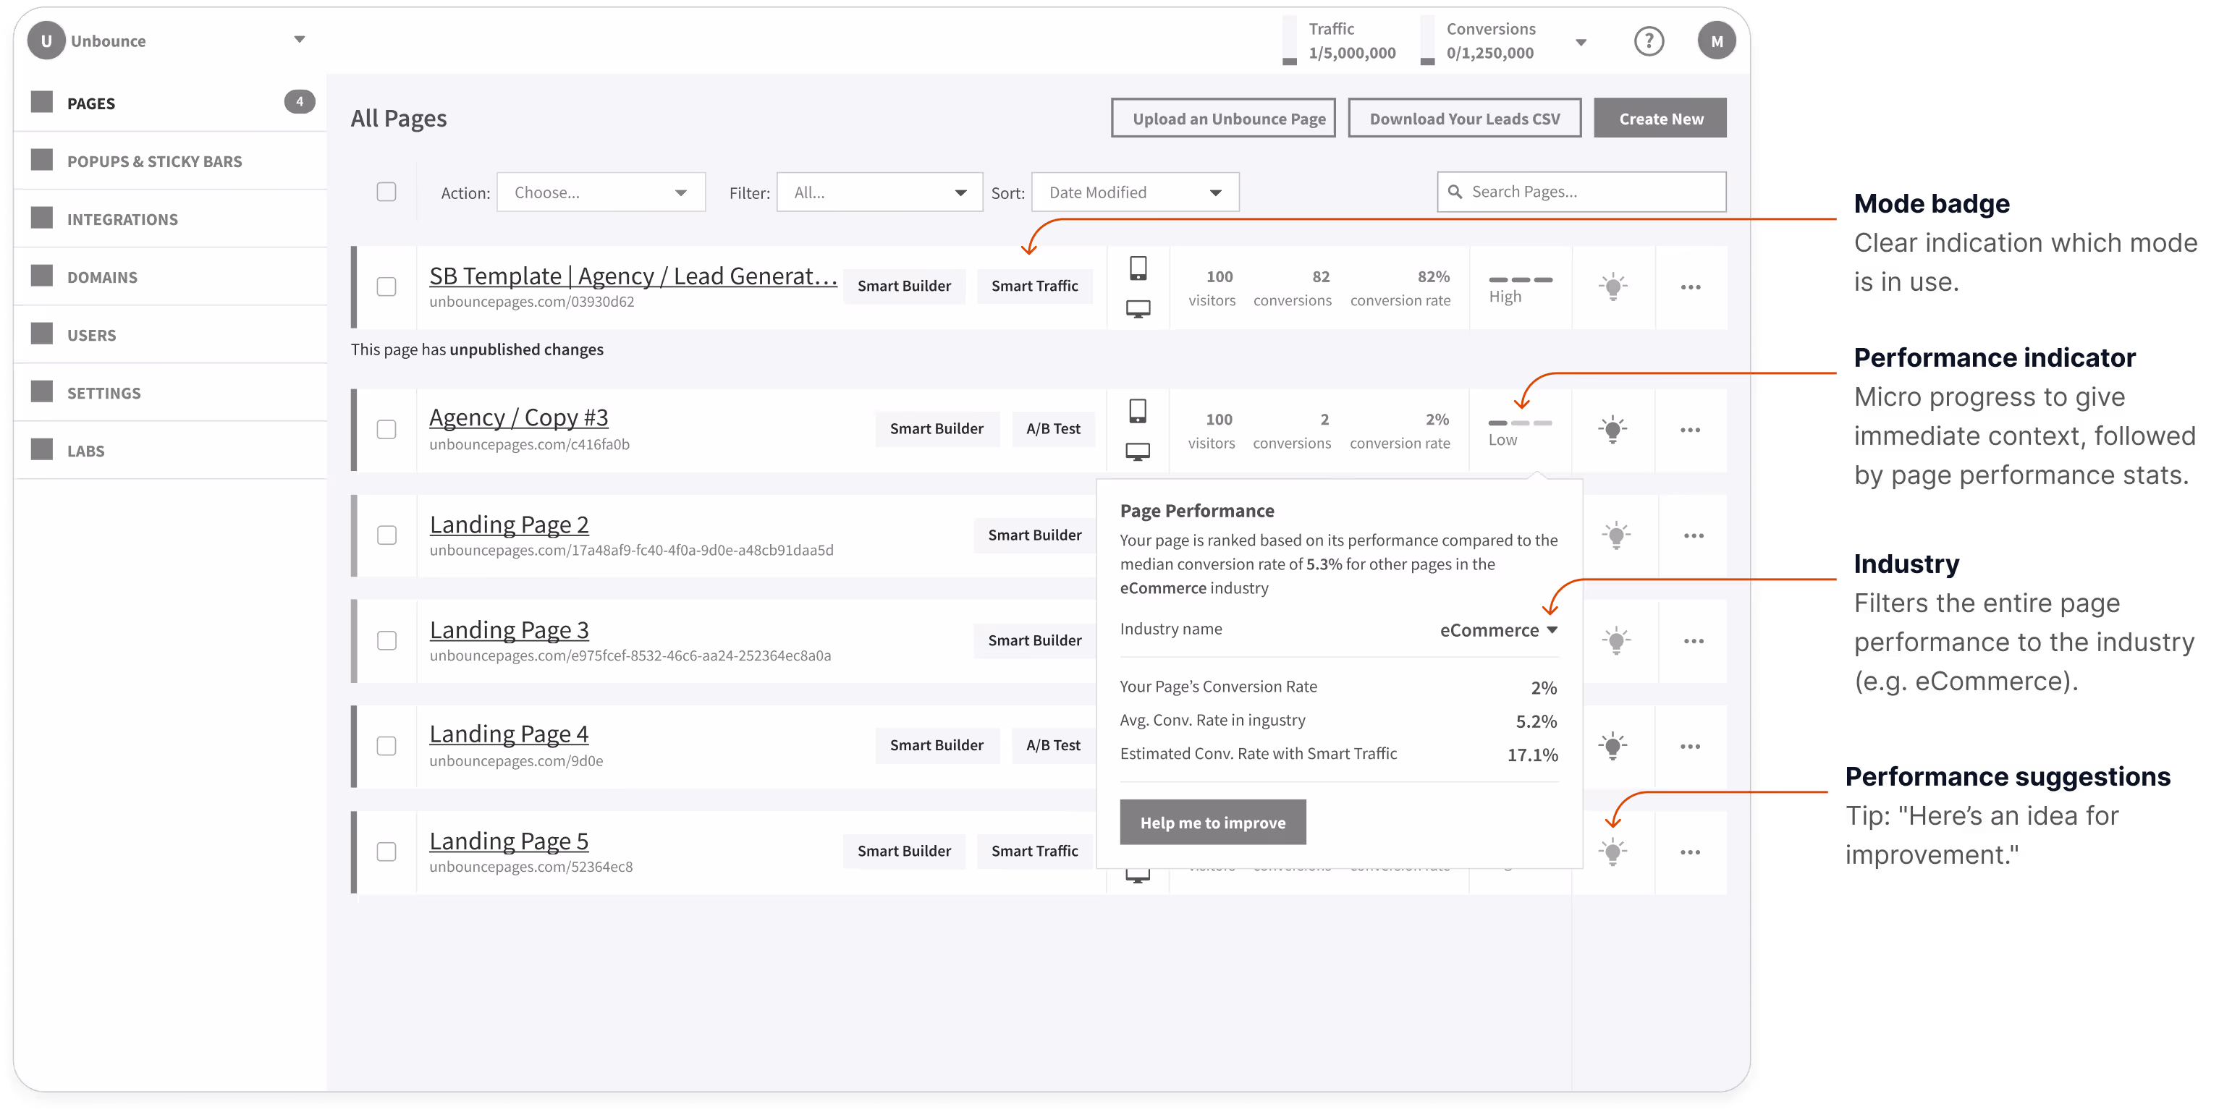Click the desktop device icon in Agency / Copy #3 row
Image resolution: width=2219 pixels, height=1112 pixels.
click(1138, 452)
